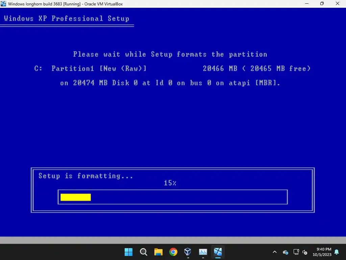Click the VirtualBox window title icon

tap(3, 4)
